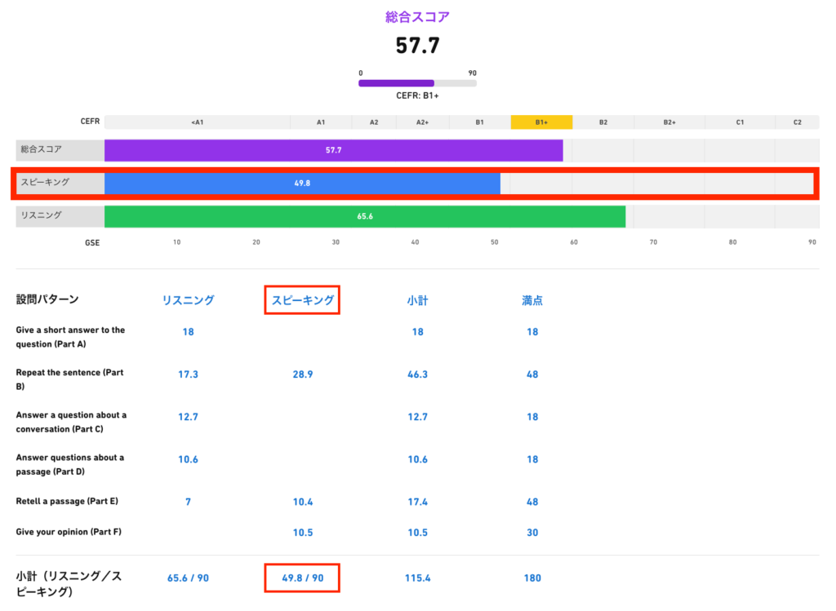This screenshot has width=836, height=611.
Task: Click the B2 level on CEFR scale
Action: pos(603,122)
